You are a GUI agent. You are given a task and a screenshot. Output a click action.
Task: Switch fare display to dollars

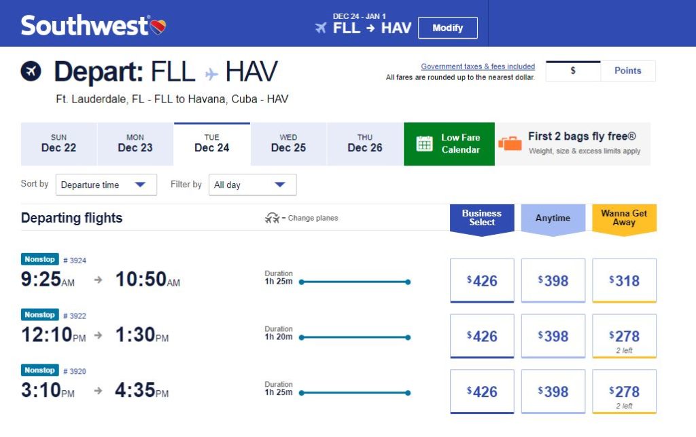(573, 71)
